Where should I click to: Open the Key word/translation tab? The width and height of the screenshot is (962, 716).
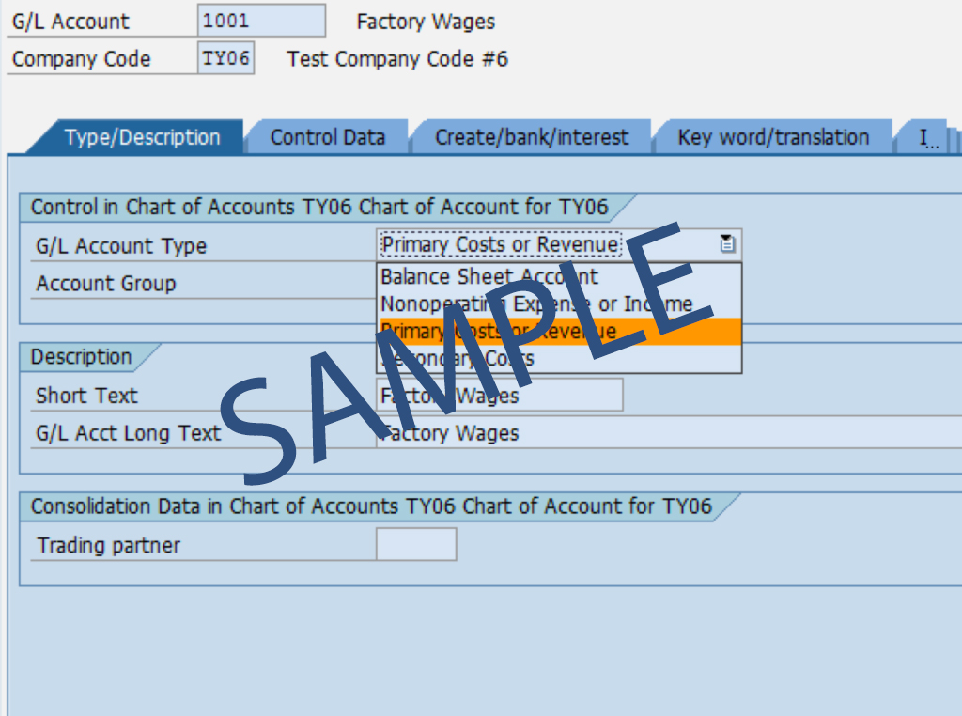coord(772,137)
